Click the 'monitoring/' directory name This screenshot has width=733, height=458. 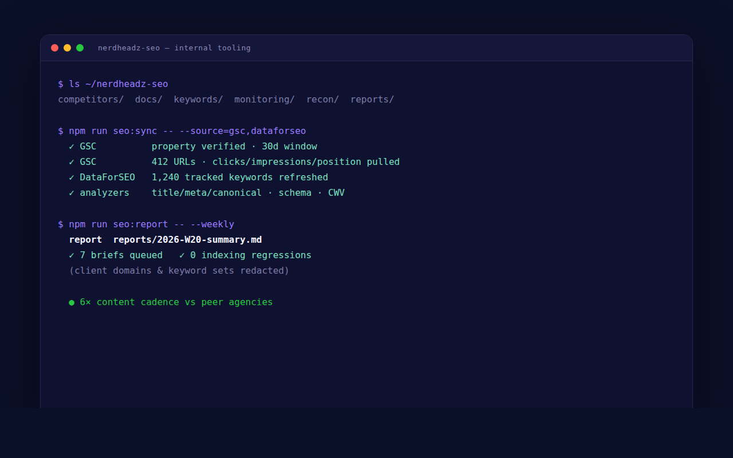[265, 100]
